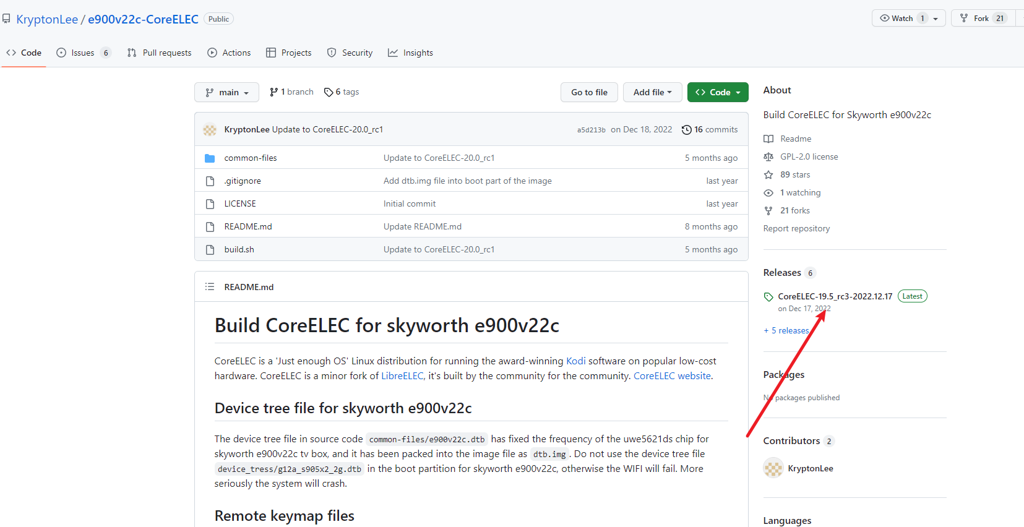Open the build.sh file
Viewport: 1024px width, 527px height.
pyautogui.click(x=239, y=250)
